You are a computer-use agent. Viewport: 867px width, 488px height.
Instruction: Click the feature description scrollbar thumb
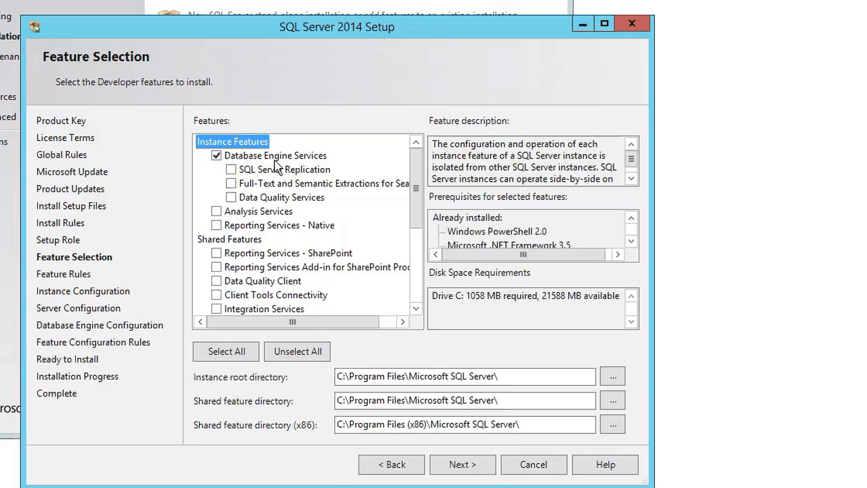pos(631,159)
